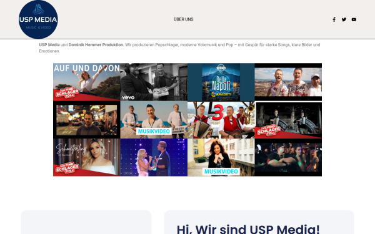The height and width of the screenshot is (234, 375).
Task: Open the dark nightclub party thumbnail
Action: tap(288, 157)
